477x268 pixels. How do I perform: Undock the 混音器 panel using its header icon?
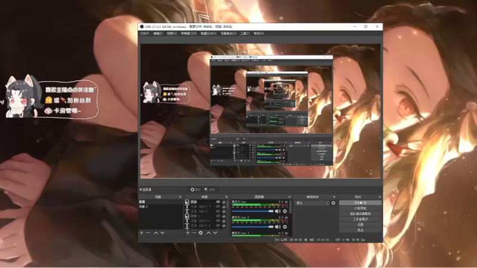[289, 197]
